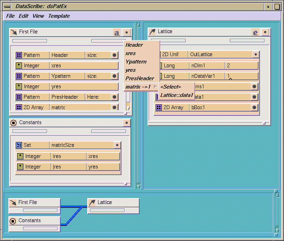
Task: Expand the Constants panel dot button
Action: pyautogui.click(x=127, y=123)
